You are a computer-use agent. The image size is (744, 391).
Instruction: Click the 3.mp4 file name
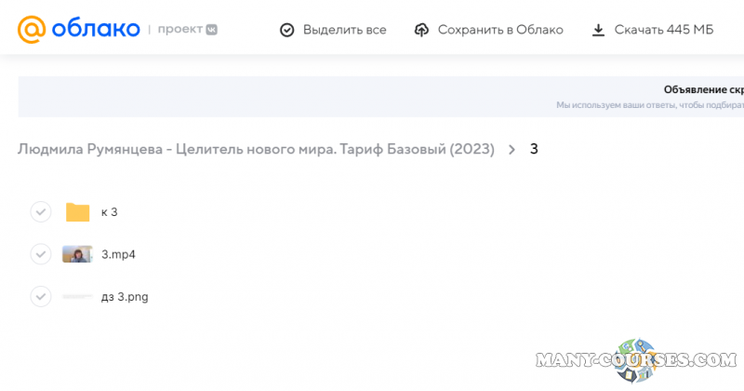point(118,254)
